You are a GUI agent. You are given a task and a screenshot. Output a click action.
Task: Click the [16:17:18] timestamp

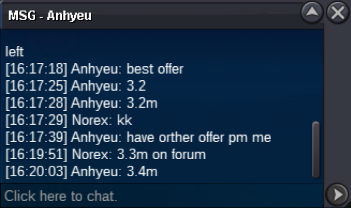click(36, 69)
